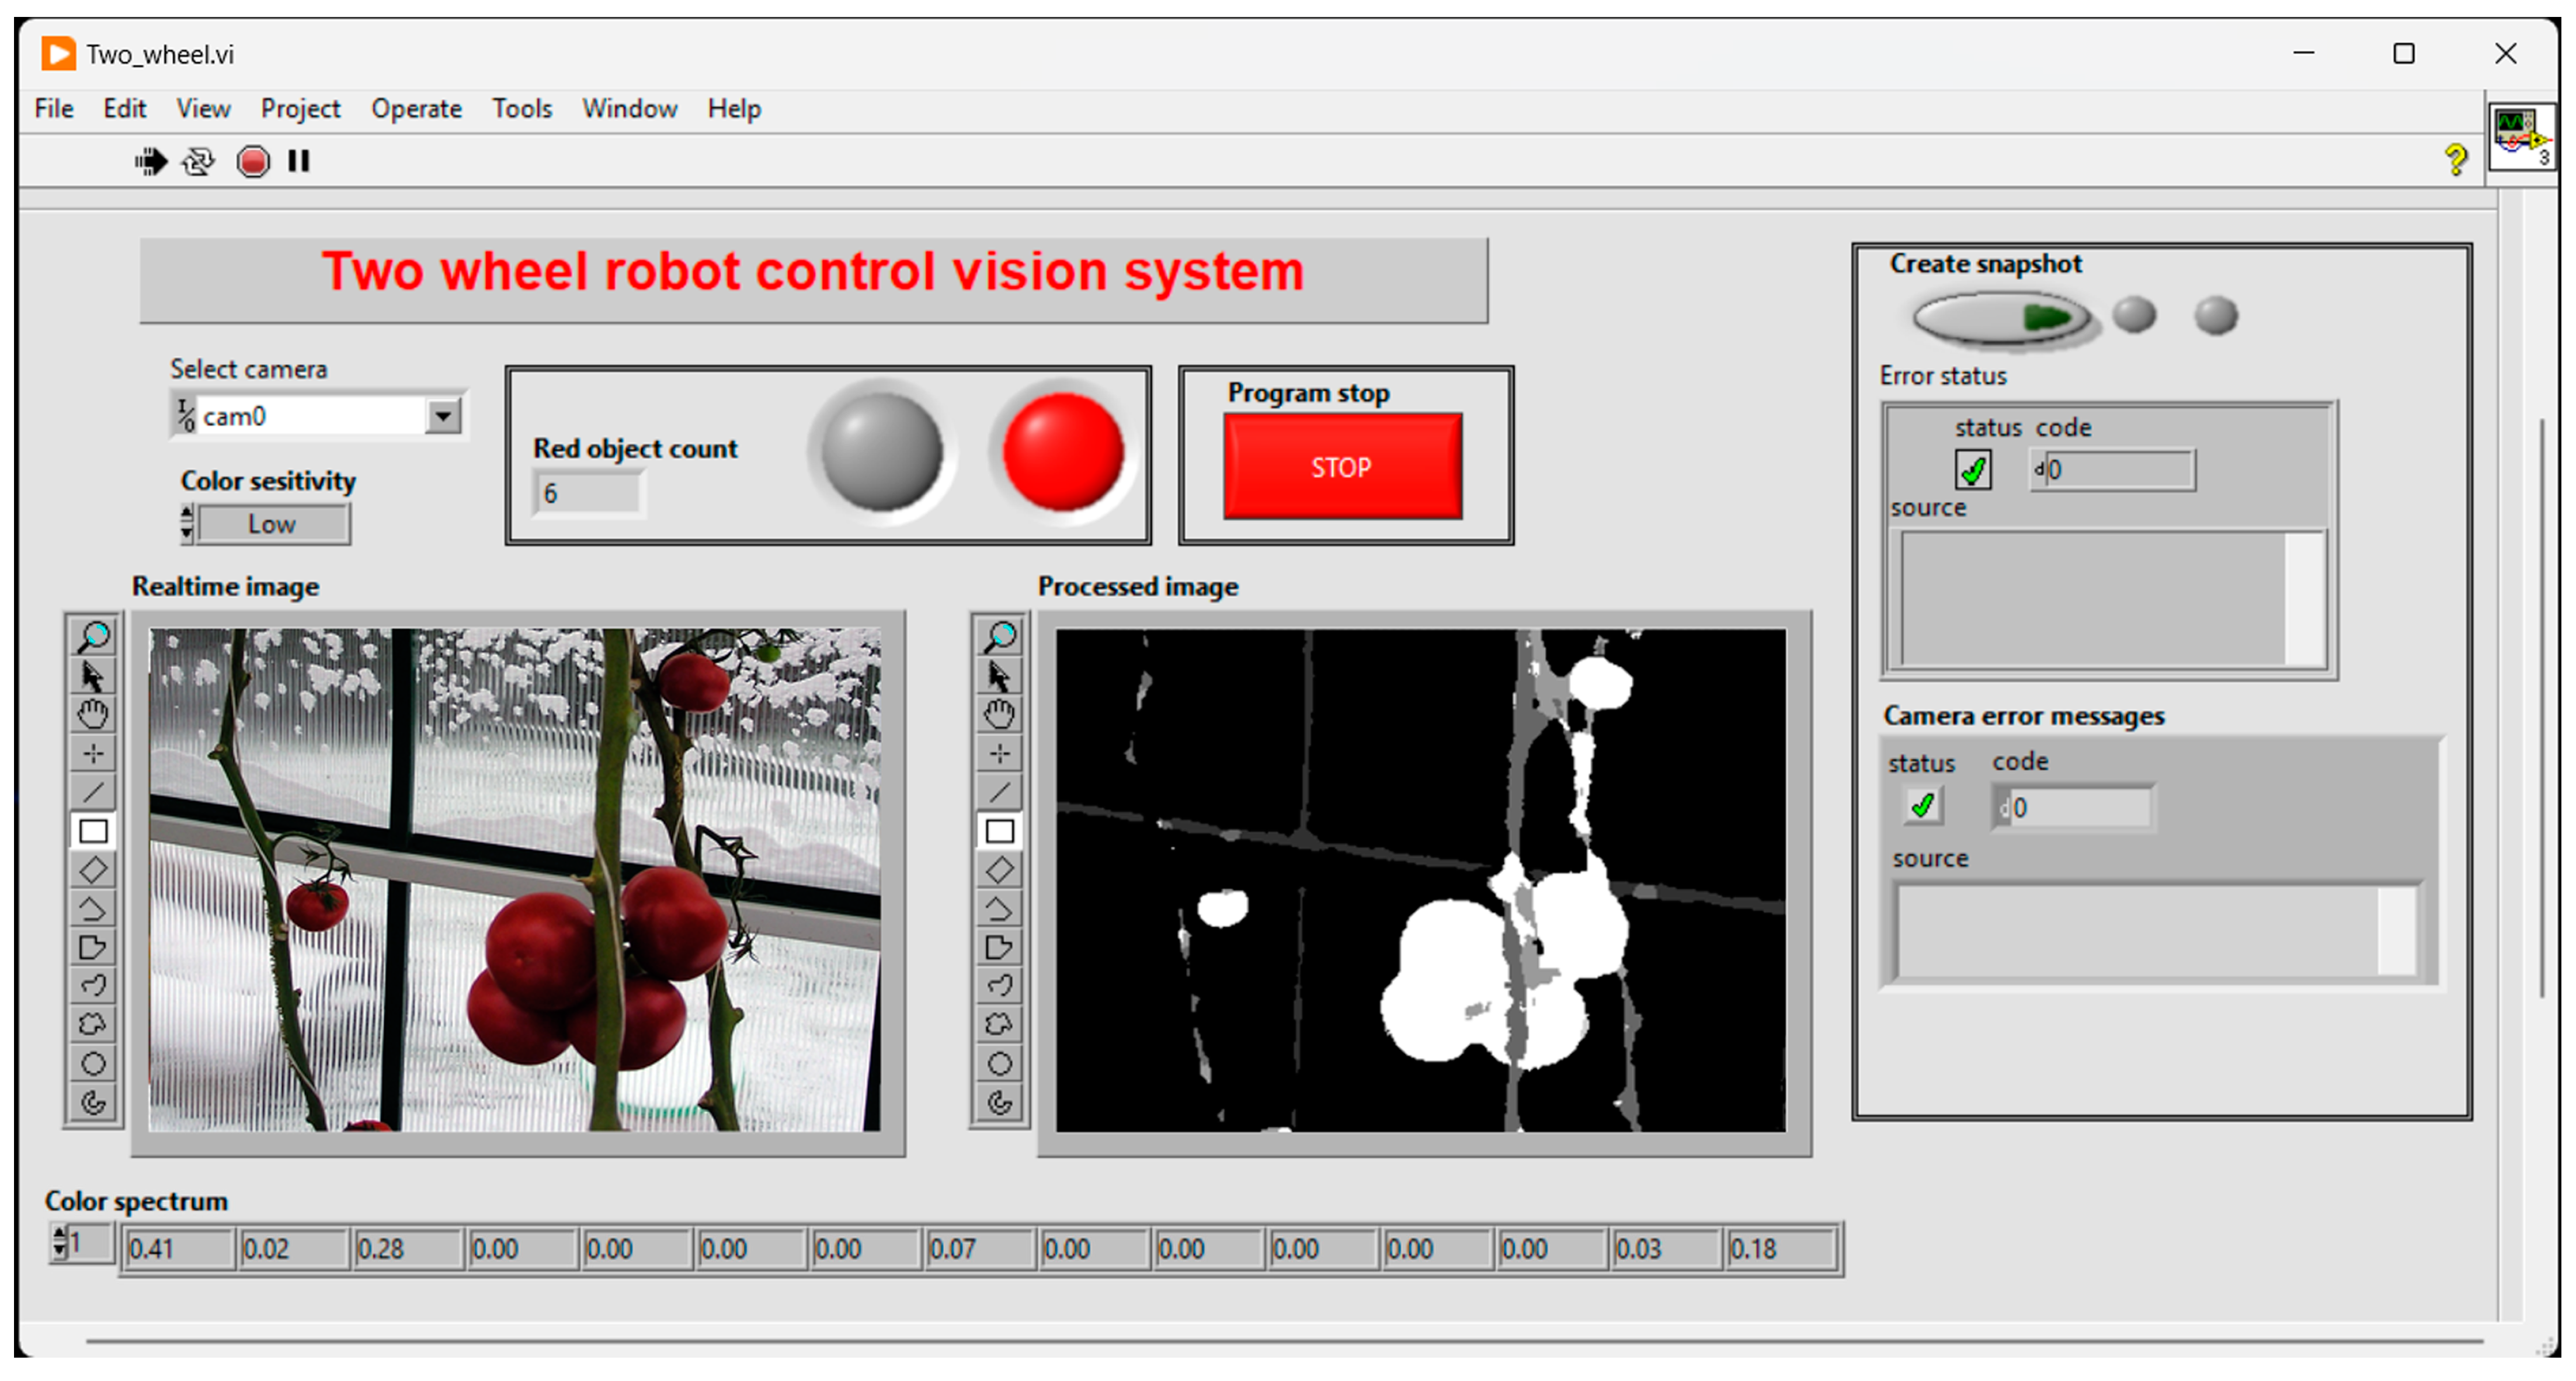Click the Run Continuously toolbar icon
The image size is (2576, 1381).
198,161
